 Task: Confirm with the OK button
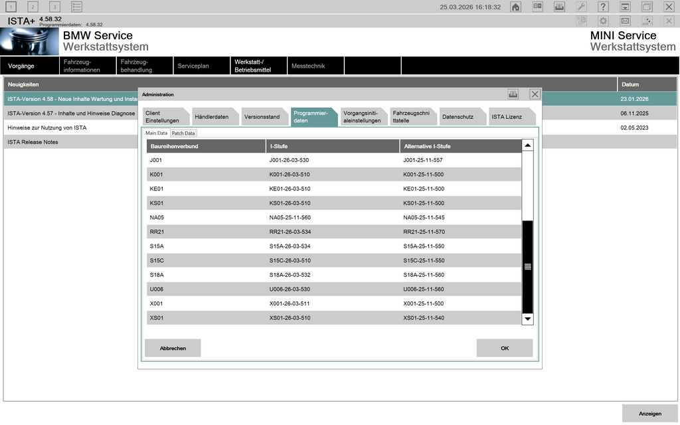[504, 348]
